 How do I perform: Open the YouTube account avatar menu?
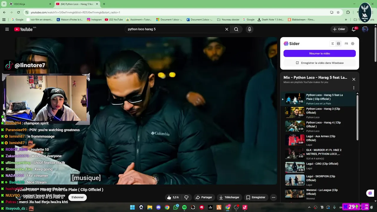pos(365,29)
